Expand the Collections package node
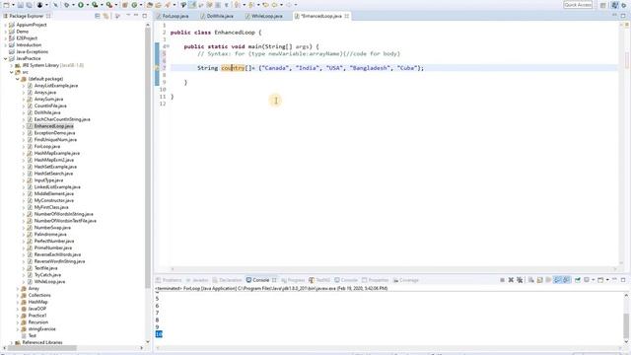 coord(18,295)
